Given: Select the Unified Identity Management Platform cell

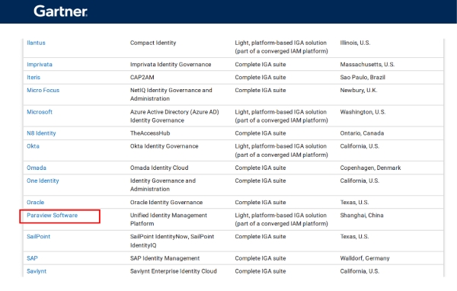Looking at the screenshot, I should click(x=168, y=219).
